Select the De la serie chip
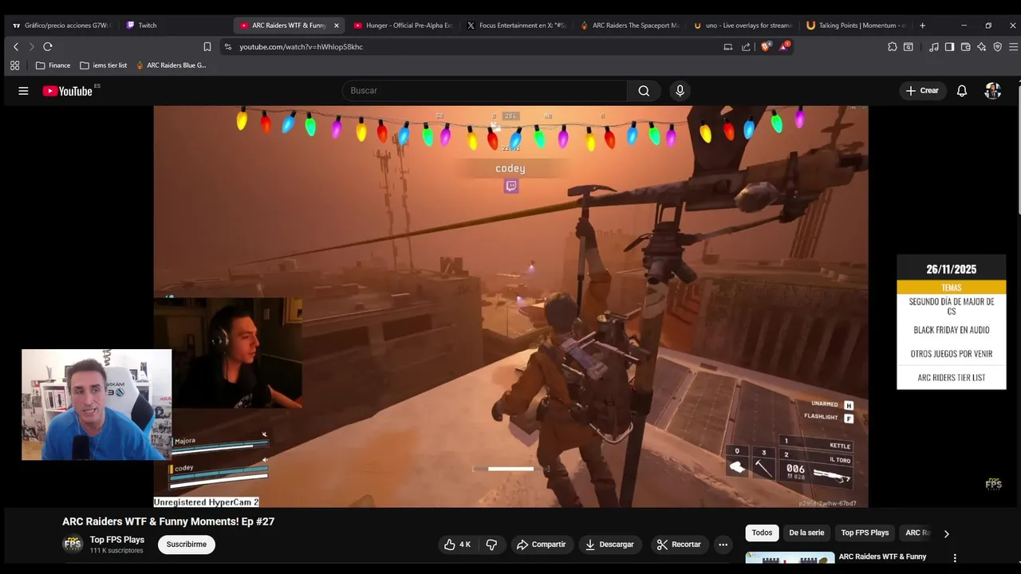Screen dimensions: 1021x574 (x=806, y=533)
